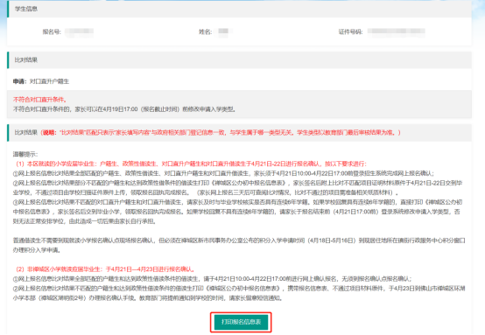Click the 温馨提示 heading
Image resolution: width=485 pixels, height=335 pixels.
pyautogui.click(x=25, y=154)
